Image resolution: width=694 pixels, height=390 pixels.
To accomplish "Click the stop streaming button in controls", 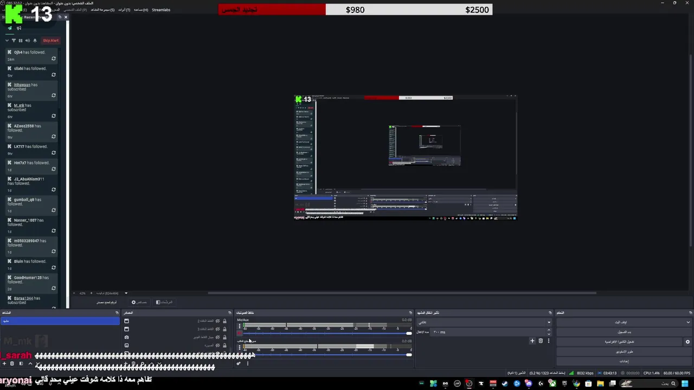I will click(620, 322).
